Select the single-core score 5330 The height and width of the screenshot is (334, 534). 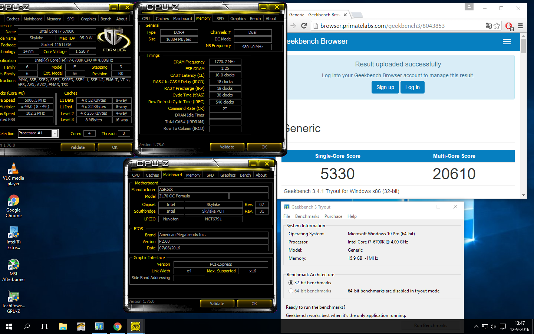point(337,174)
